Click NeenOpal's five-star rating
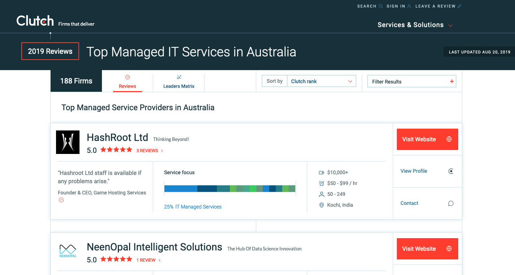The height and width of the screenshot is (275, 515). 116,259
